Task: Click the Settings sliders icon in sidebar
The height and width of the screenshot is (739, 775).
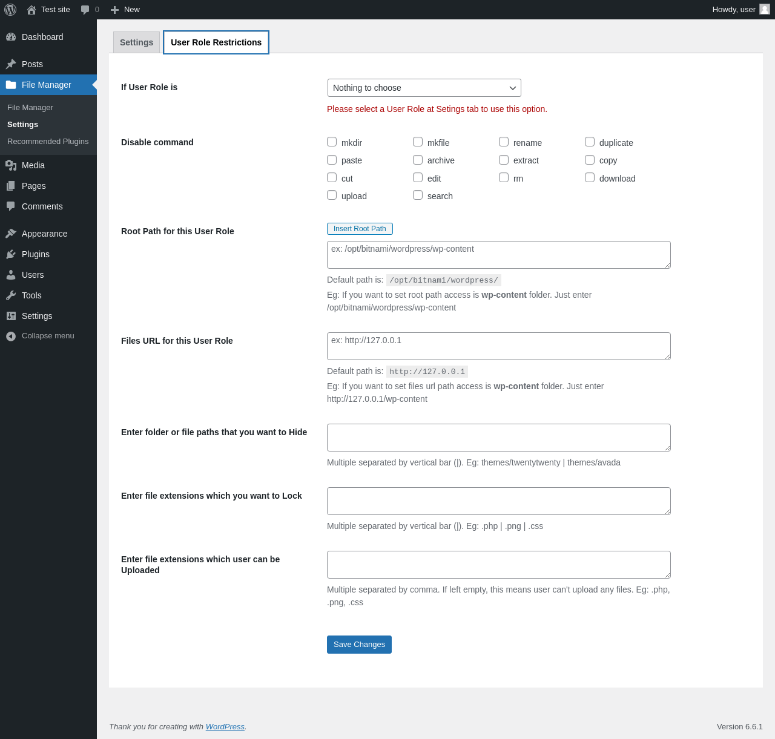Action: [x=11, y=316]
